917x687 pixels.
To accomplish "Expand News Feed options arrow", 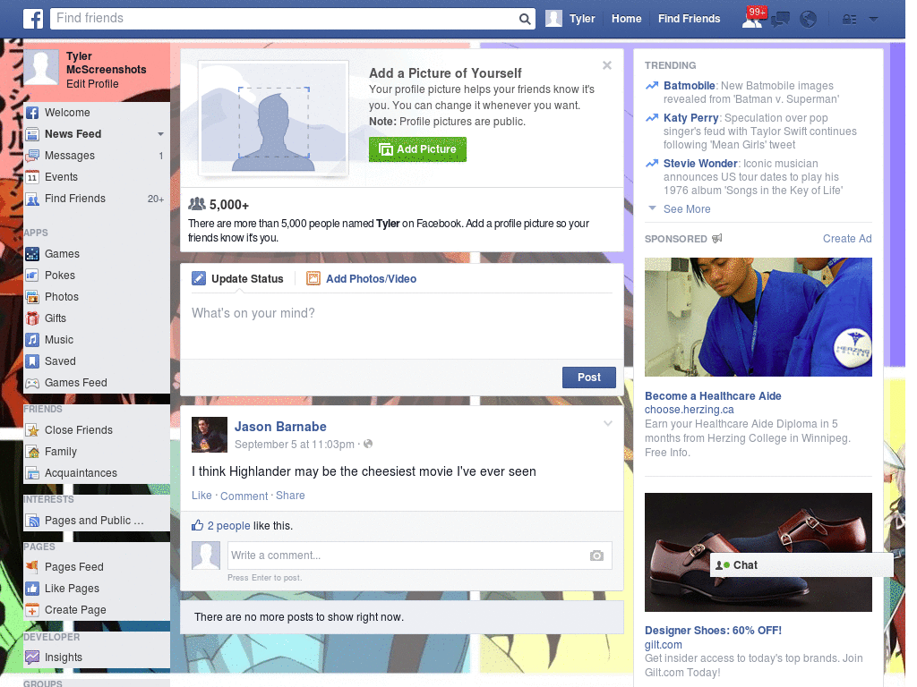I will tap(161, 134).
